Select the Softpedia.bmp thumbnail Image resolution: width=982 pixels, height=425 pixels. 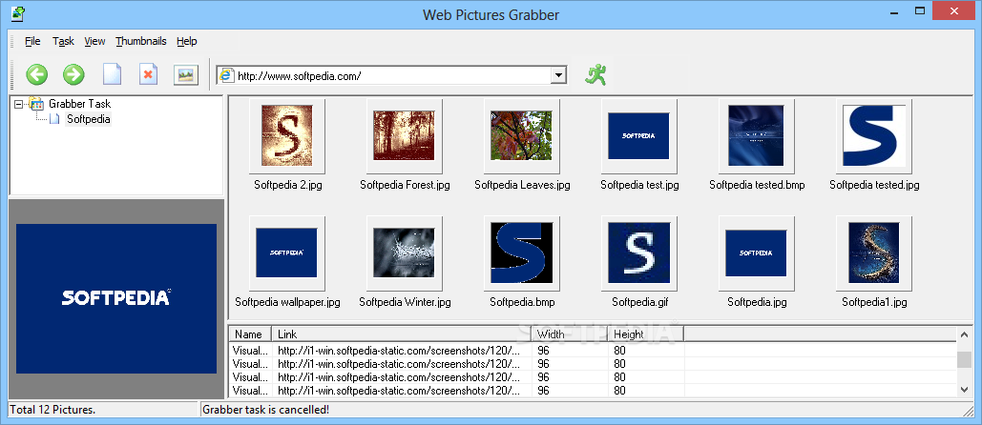(522, 253)
